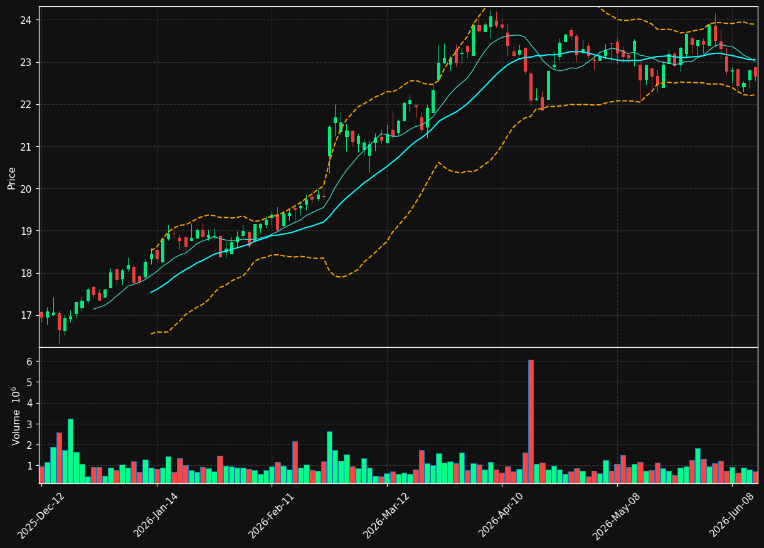
Task: Click the price tick label 18
Action: [26, 273]
